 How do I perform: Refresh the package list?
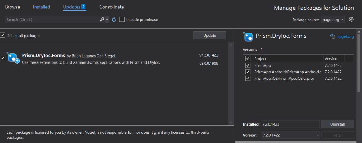(x=114, y=20)
